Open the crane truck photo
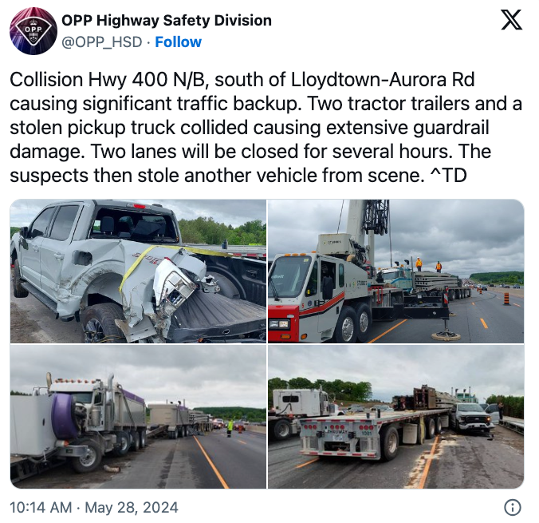539x523 pixels. (x=395, y=271)
